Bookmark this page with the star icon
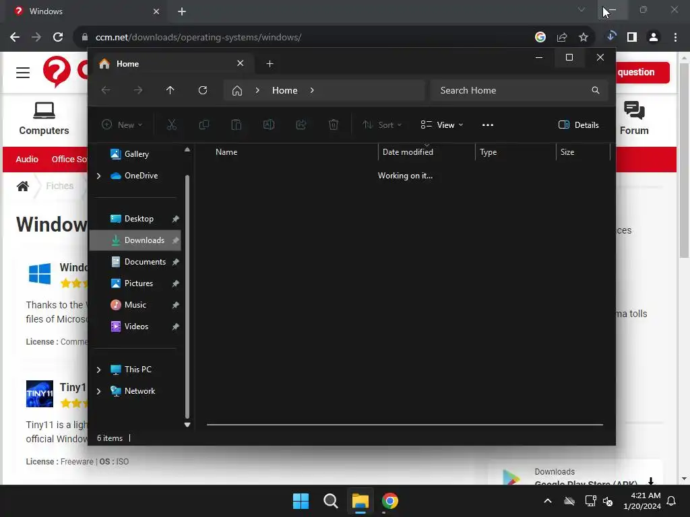 click(584, 38)
